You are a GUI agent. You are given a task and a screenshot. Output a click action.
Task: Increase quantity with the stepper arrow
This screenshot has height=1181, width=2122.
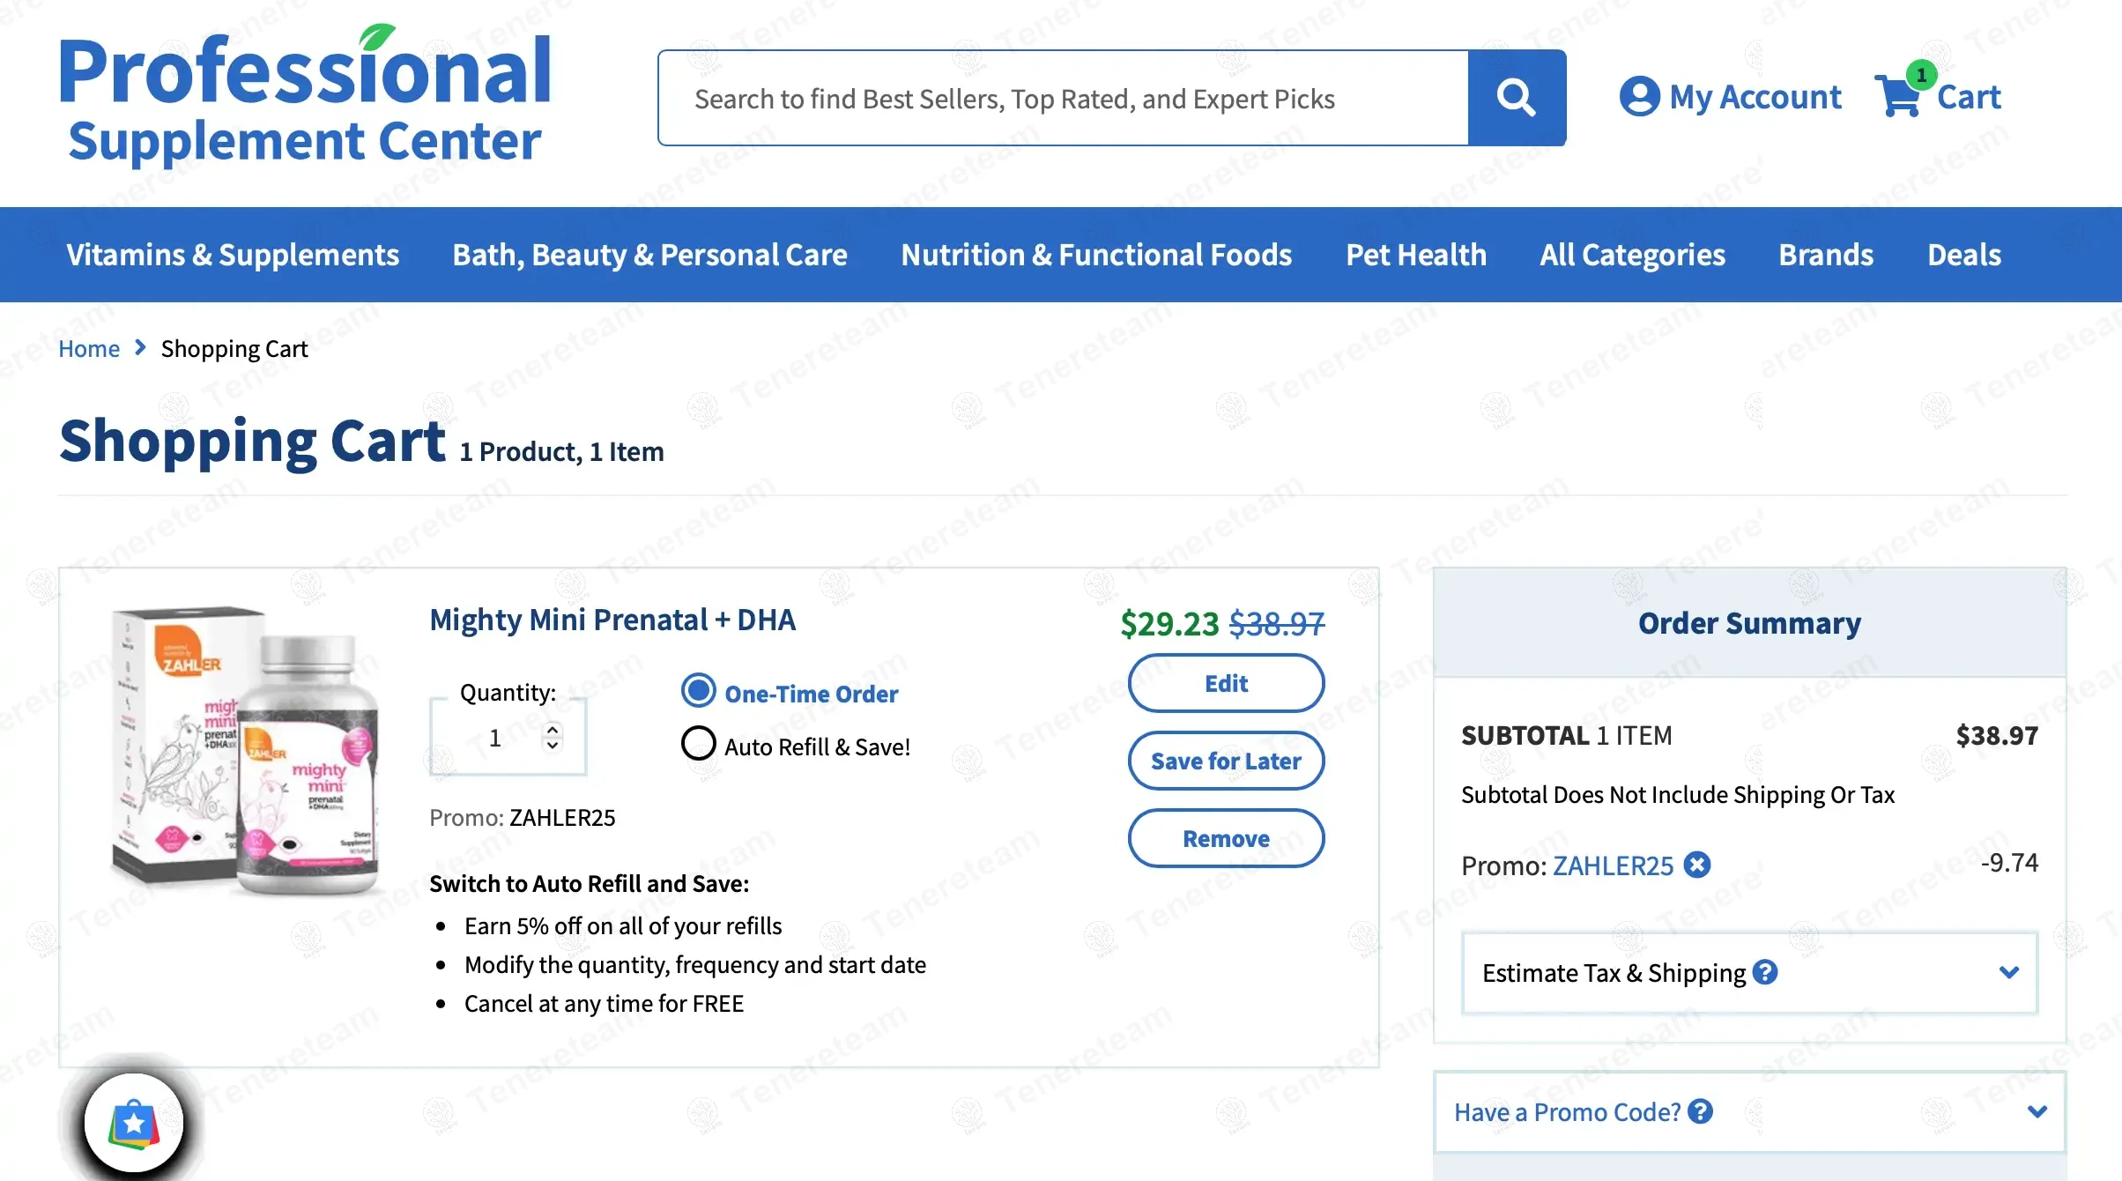point(553,730)
